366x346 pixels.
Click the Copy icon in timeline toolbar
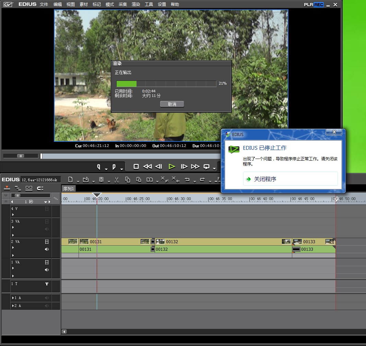point(128,180)
